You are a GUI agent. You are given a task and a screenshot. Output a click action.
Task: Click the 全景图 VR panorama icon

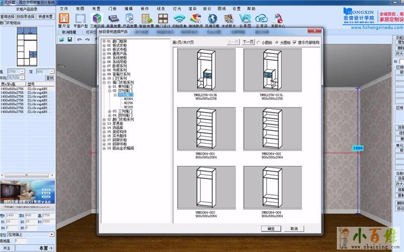coord(244,19)
